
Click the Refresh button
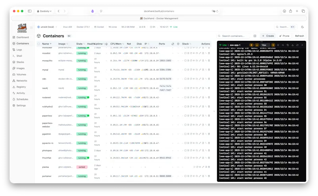coord(299,36)
